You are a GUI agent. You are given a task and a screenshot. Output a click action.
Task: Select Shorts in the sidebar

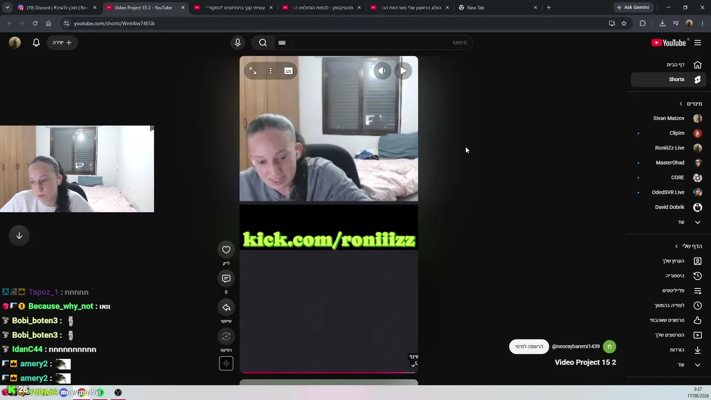pos(668,79)
